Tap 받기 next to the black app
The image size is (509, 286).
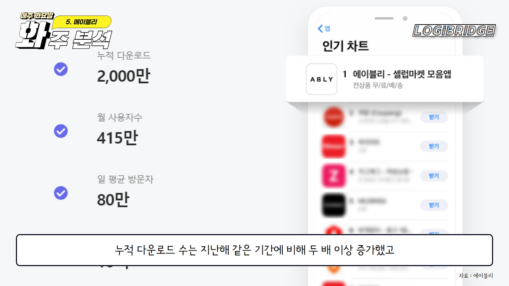click(x=434, y=205)
